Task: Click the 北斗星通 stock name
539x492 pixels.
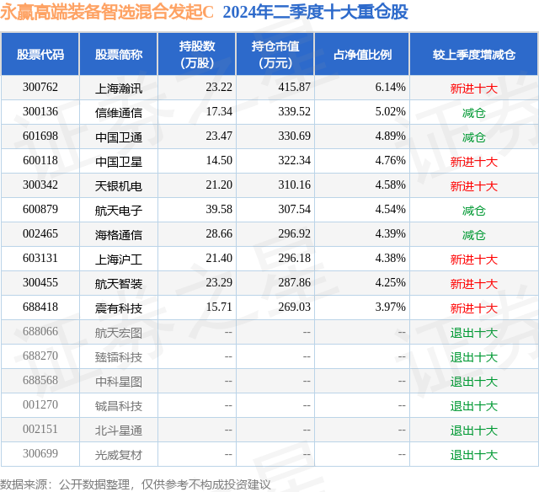Action: pyautogui.click(x=119, y=430)
